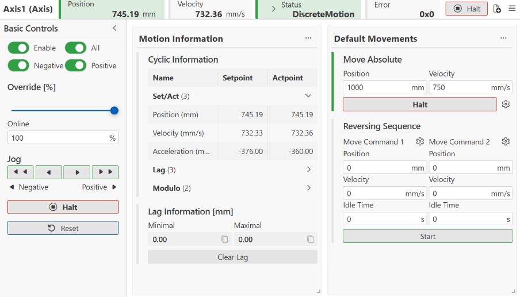Click Move Command 2 Position field
The image size is (520, 297).
pyautogui.click(x=471, y=168)
